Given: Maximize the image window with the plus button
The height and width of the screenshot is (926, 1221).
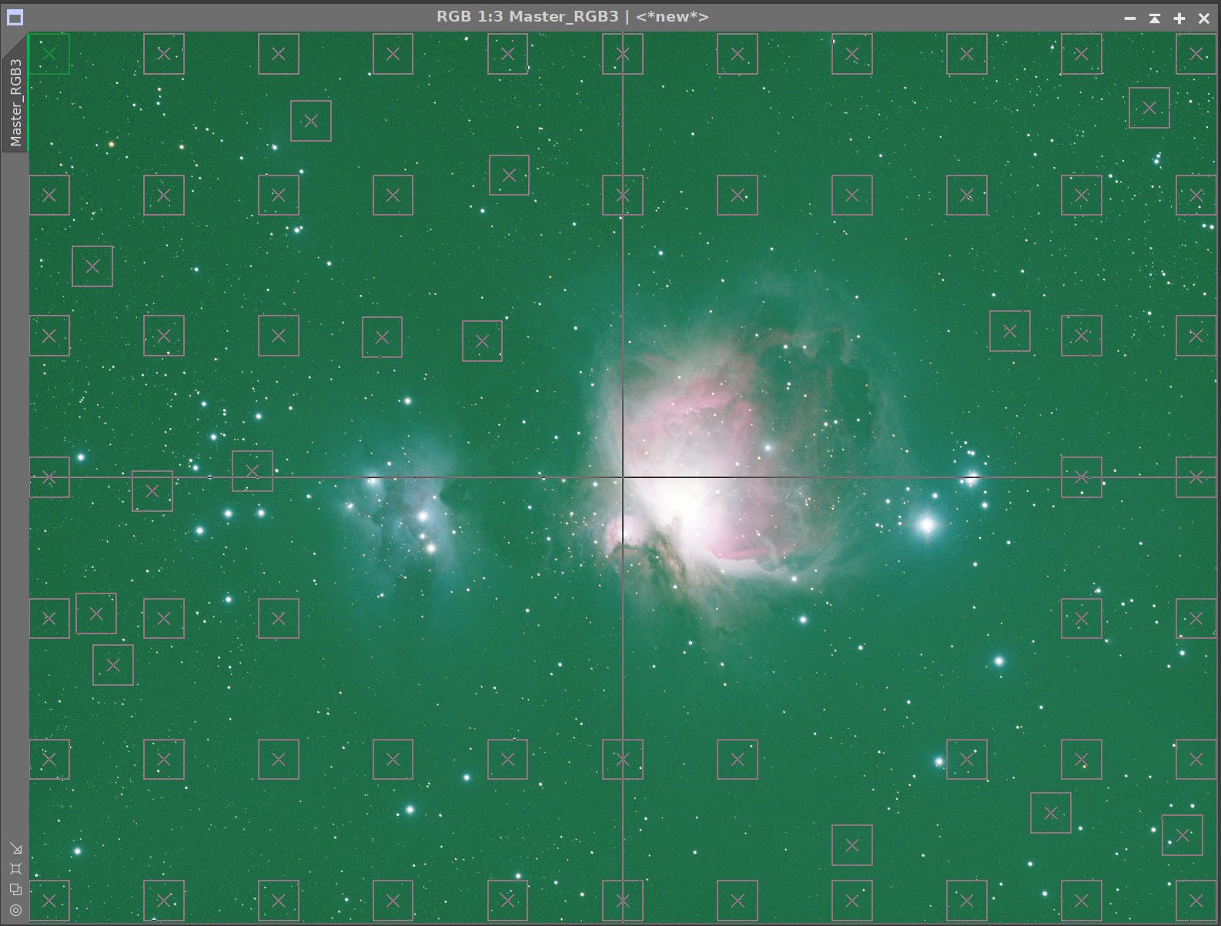Looking at the screenshot, I should [1179, 18].
